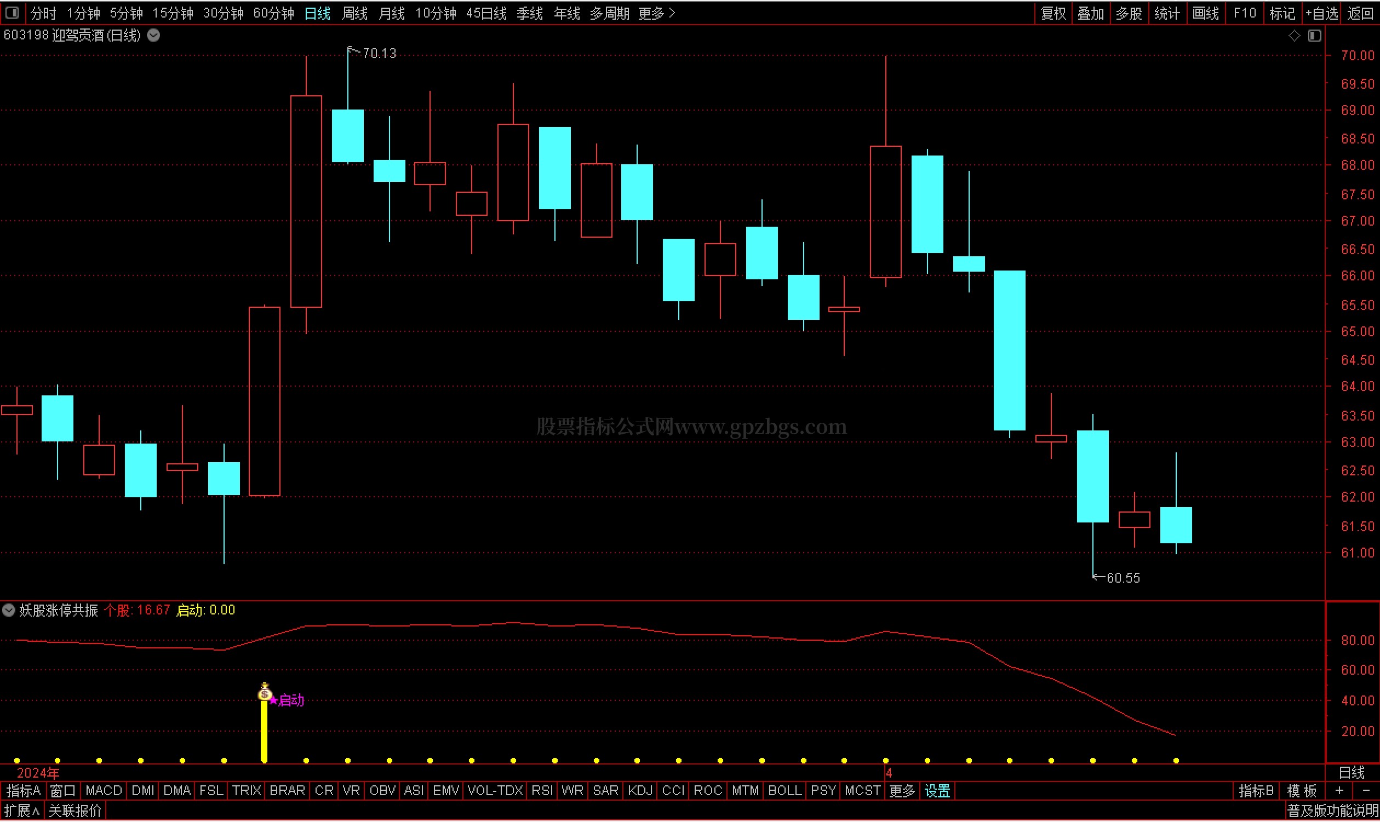Image resolution: width=1380 pixels, height=822 pixels.
Task: Select the MACD indicator tab
Action: (x=104, y=791)
